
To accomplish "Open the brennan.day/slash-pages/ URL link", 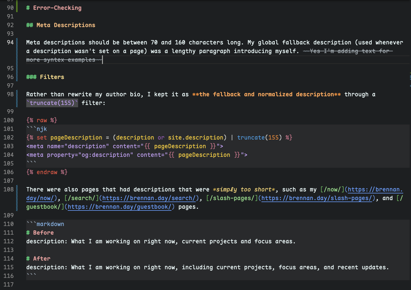I will tap(317, 198).
